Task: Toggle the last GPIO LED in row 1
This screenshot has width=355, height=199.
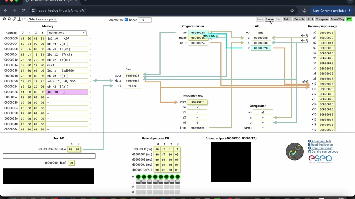Action: point(177,182)
